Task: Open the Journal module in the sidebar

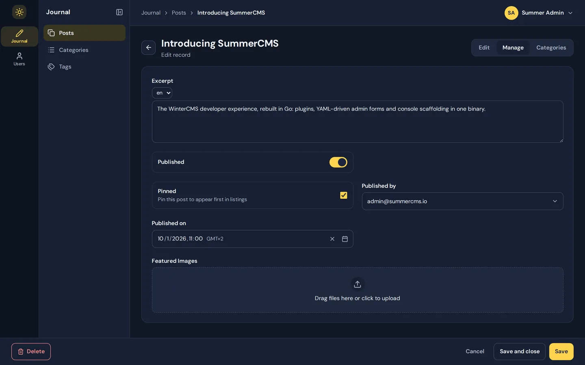Action: (x=19, y=36)
